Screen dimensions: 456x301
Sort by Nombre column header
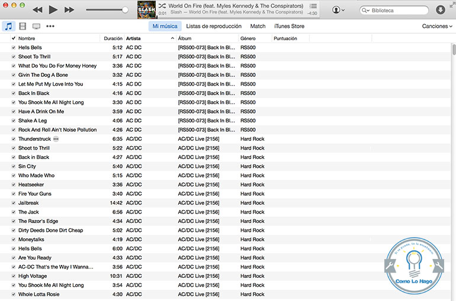coord(27,38)
